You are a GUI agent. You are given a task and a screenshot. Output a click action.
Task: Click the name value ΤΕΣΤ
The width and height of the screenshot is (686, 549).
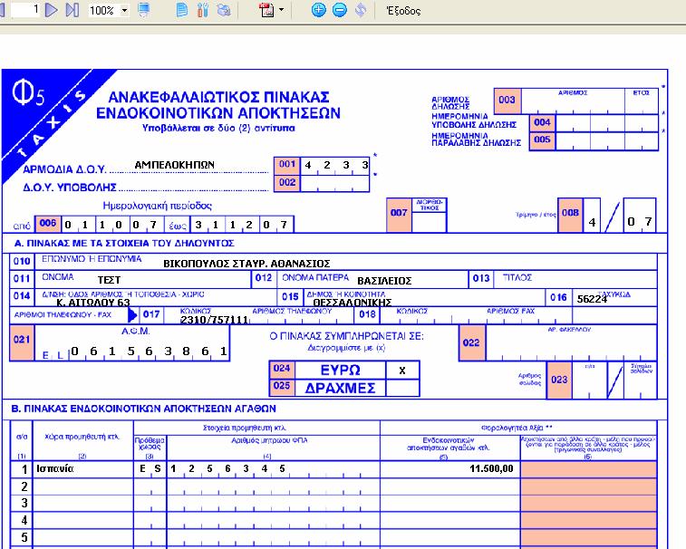[x=109, y=280]
